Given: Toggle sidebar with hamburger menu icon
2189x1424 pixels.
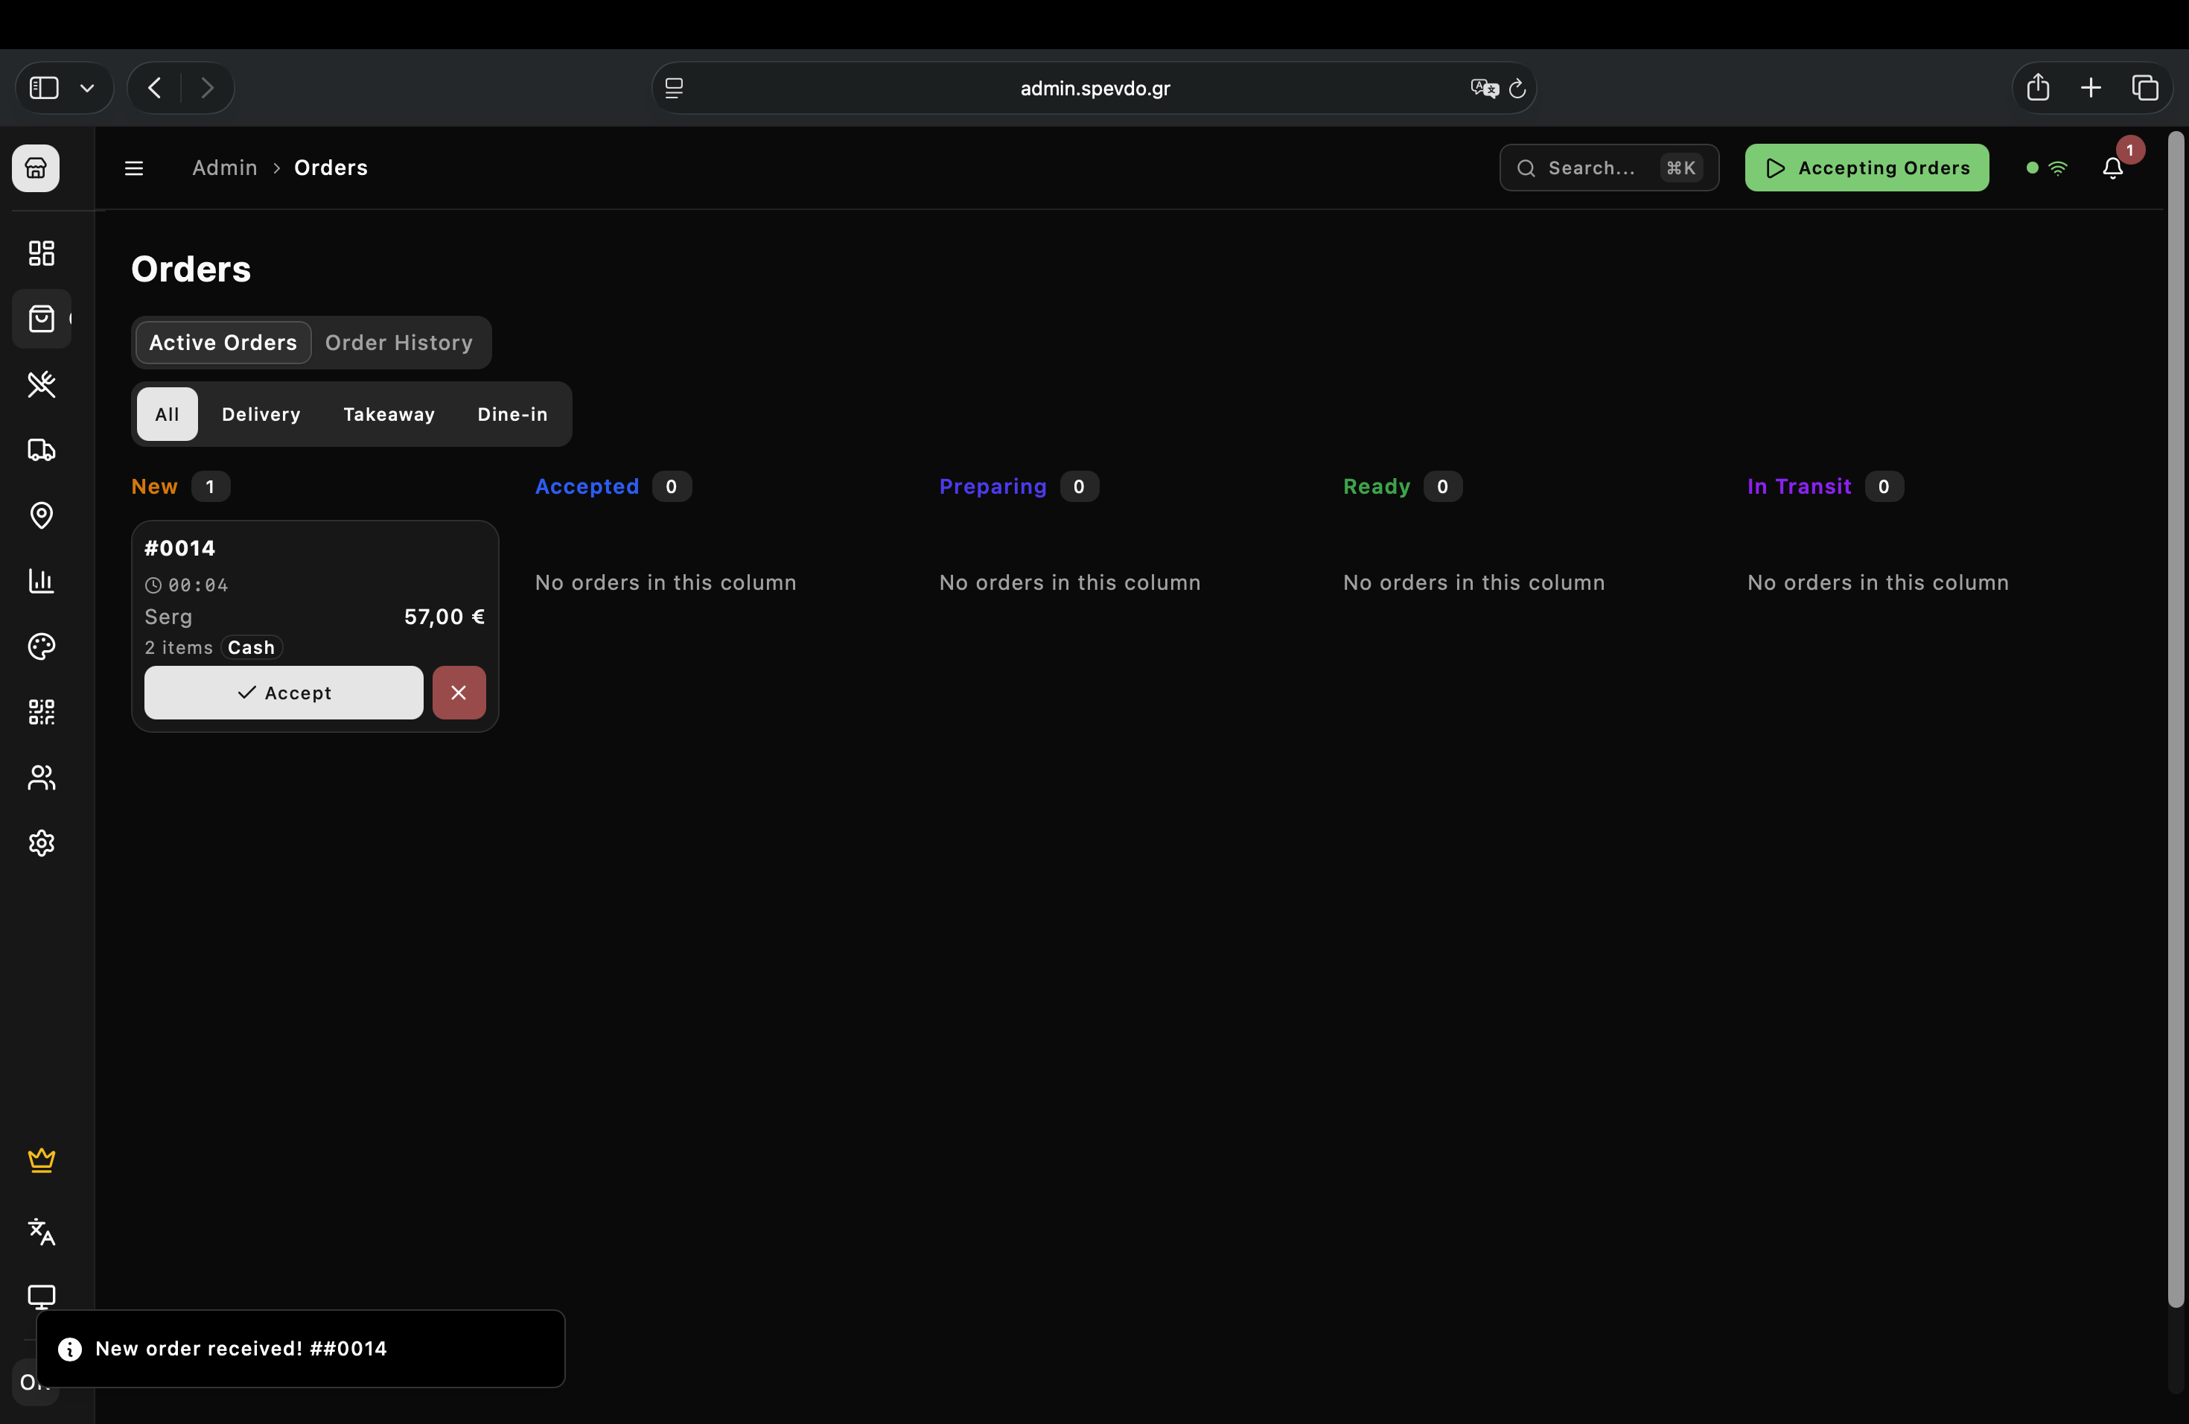Looking at the screenshot, I should point(134,168).
